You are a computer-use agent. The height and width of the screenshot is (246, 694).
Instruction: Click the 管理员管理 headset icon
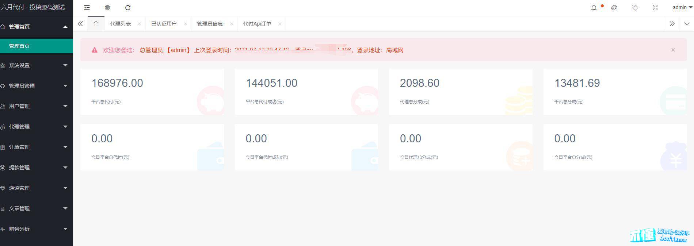pos(3,86)
